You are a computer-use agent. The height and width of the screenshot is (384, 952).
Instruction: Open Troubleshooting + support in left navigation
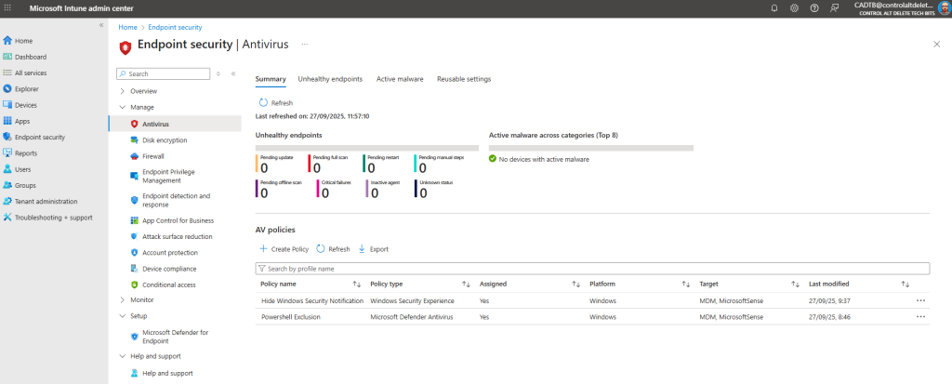(x=53, y=218)
